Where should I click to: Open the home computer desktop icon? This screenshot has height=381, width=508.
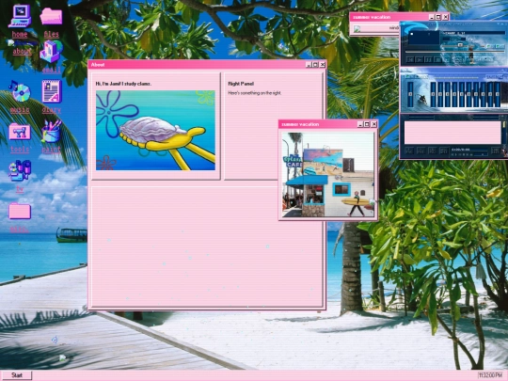[x=20, y=16]
